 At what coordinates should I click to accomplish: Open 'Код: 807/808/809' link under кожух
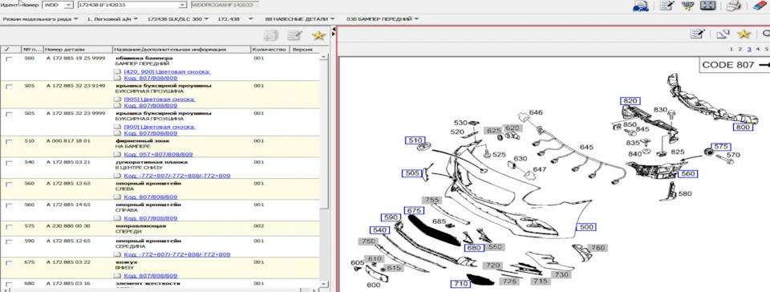150,276
